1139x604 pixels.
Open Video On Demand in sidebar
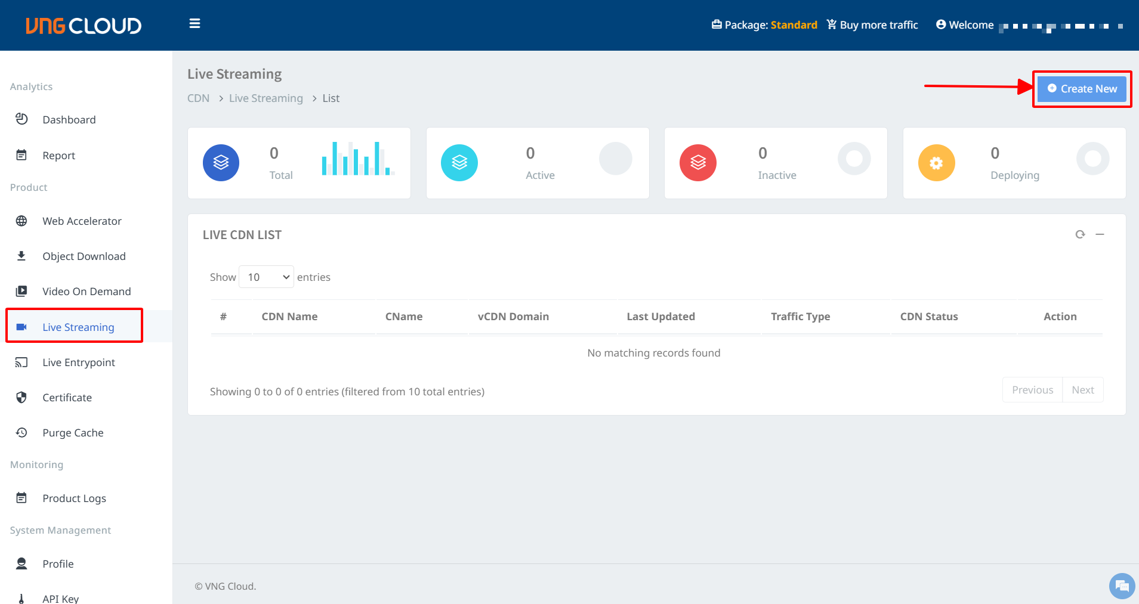[86, 292]
